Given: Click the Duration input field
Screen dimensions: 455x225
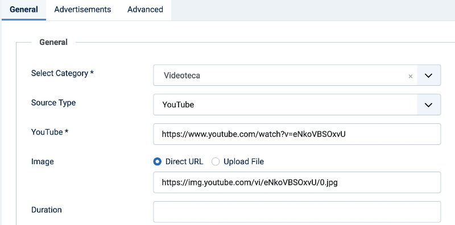Looking at the screenshot, I should tap(297, 212).
